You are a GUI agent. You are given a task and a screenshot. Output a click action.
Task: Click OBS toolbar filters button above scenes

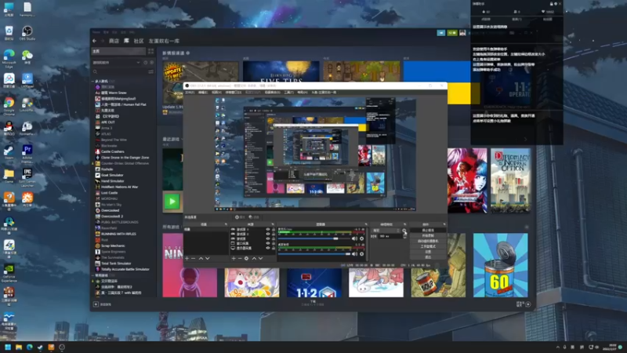tap(252, 217)
